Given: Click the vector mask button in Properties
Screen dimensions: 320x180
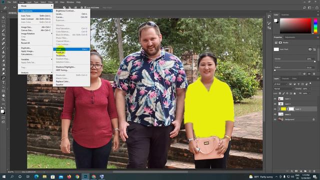Looking at the screenshot, I should (x=314, y=49).
